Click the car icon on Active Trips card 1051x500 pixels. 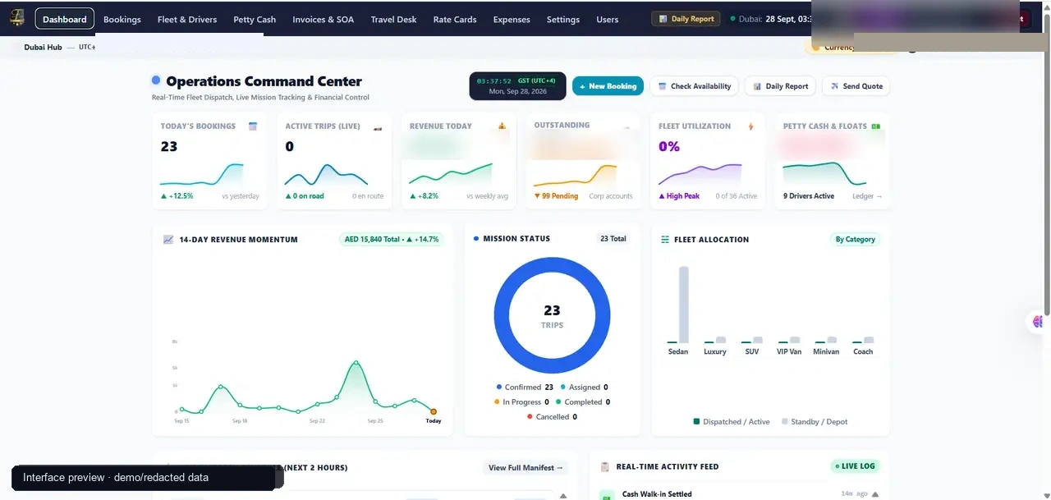click(x=378, y=127)
